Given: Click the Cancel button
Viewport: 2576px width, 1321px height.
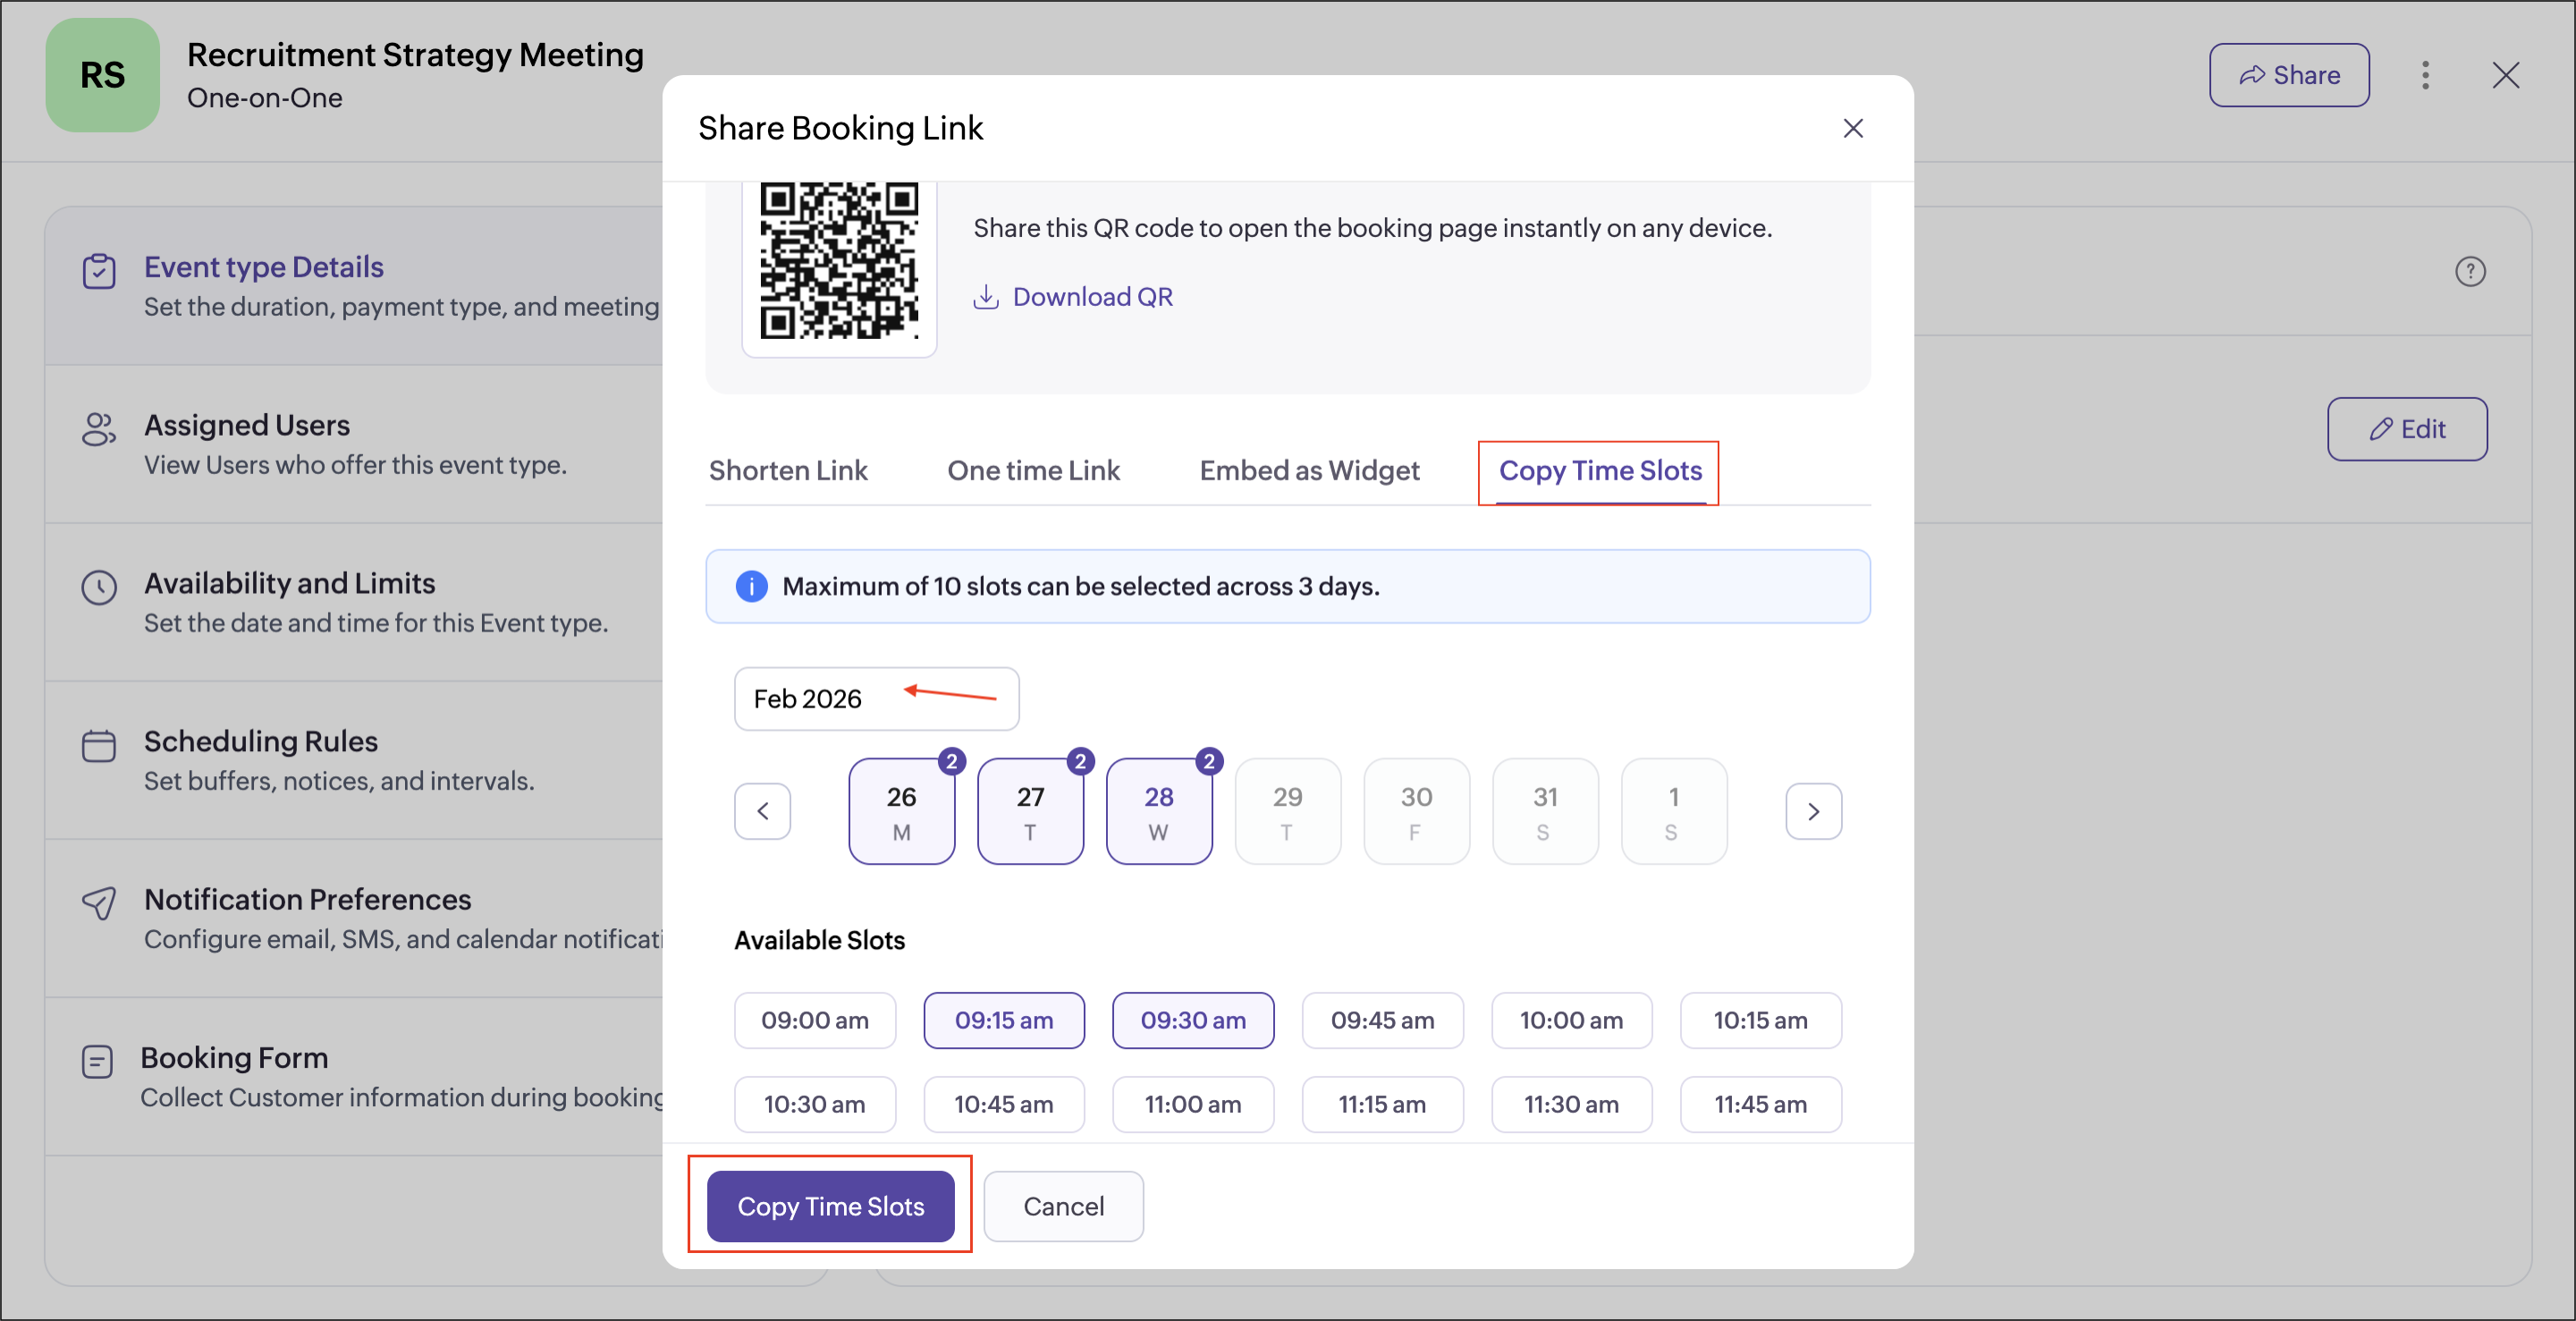Looking at the screenshot, I should click(x=1062, y=1206).
